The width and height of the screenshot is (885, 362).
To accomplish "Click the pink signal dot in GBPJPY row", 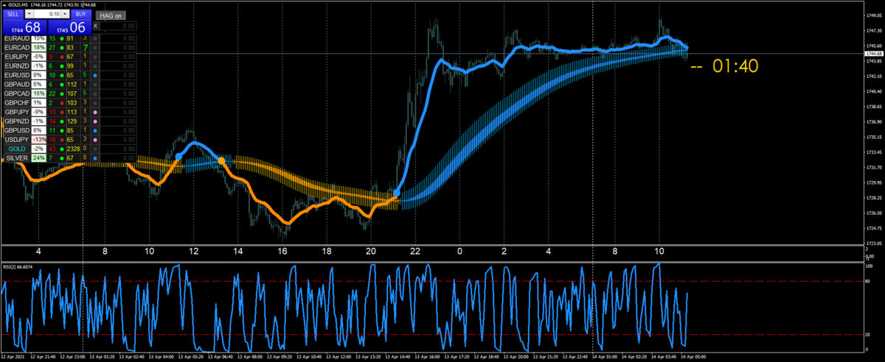I will click(95, 112).
